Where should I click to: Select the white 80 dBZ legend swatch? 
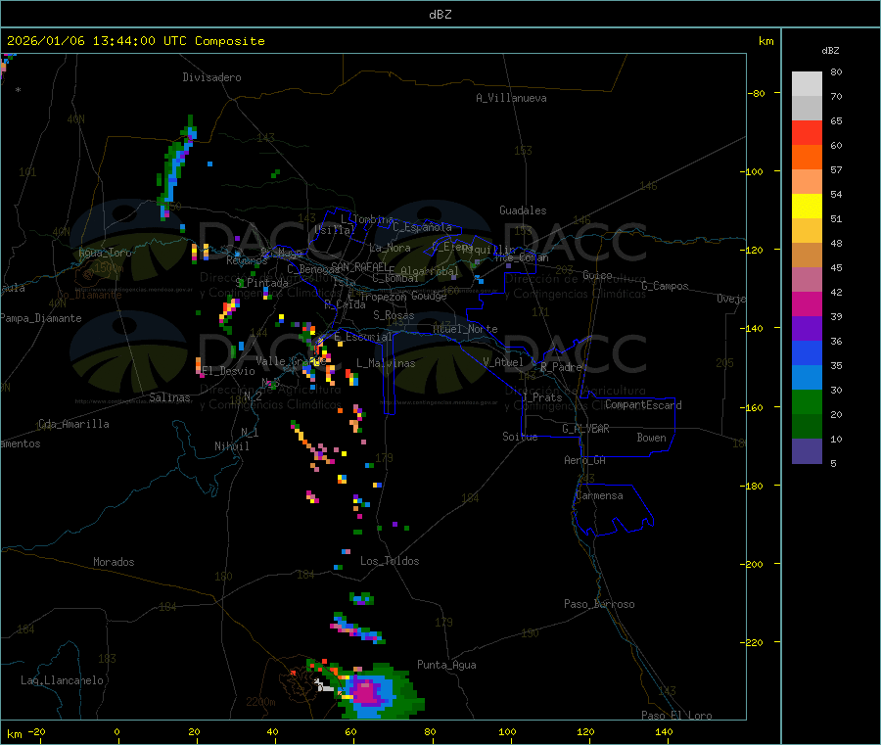pos(807,84)
